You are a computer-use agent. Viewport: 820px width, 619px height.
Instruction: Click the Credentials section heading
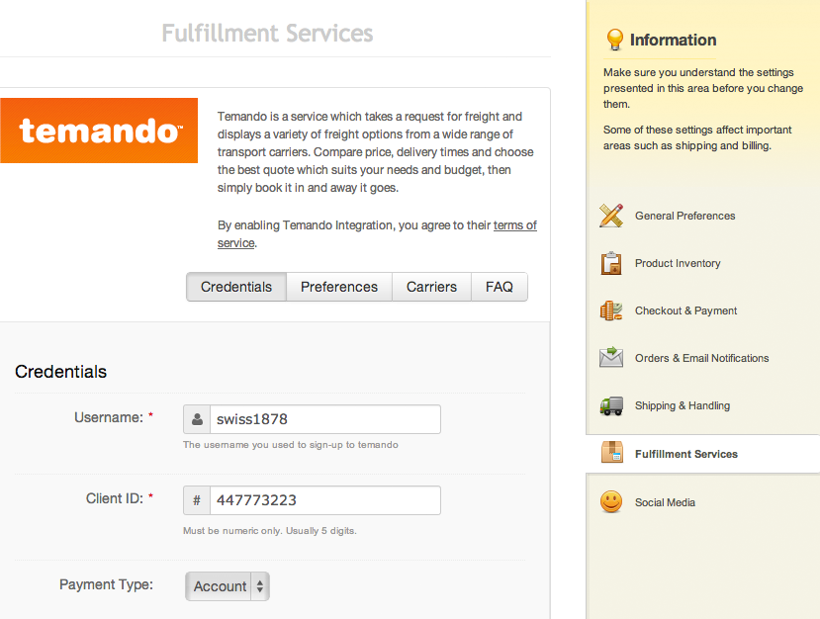(x=60, y=372)
